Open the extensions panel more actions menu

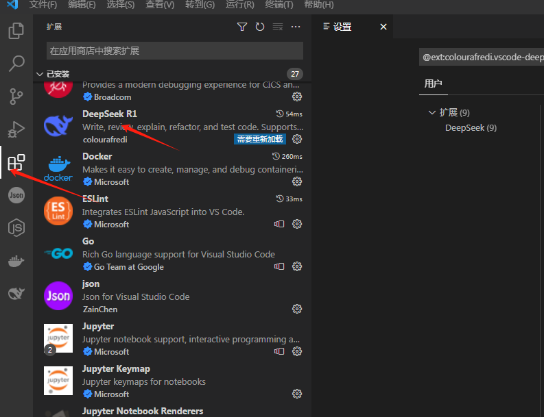[x=296, y=27]
